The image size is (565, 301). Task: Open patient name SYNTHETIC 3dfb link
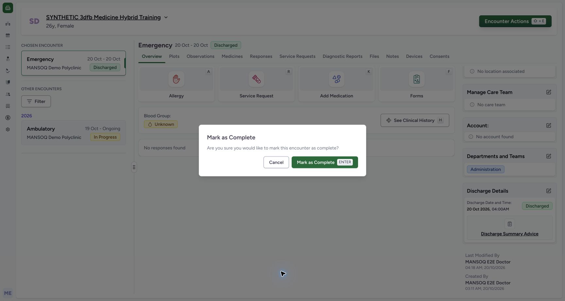click(103, 17)
